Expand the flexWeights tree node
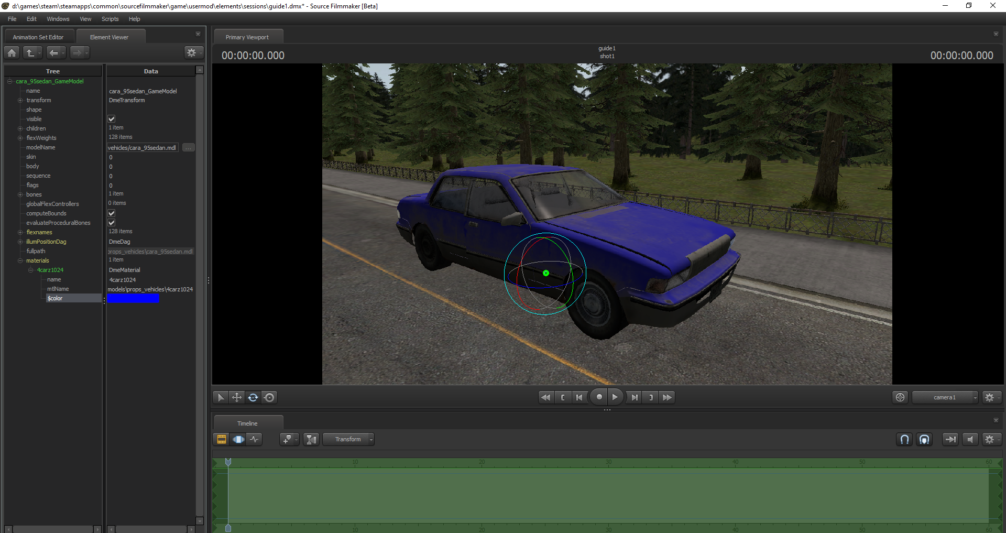The height and width of the screenshot is (533, 1006). tap(20, 138)
